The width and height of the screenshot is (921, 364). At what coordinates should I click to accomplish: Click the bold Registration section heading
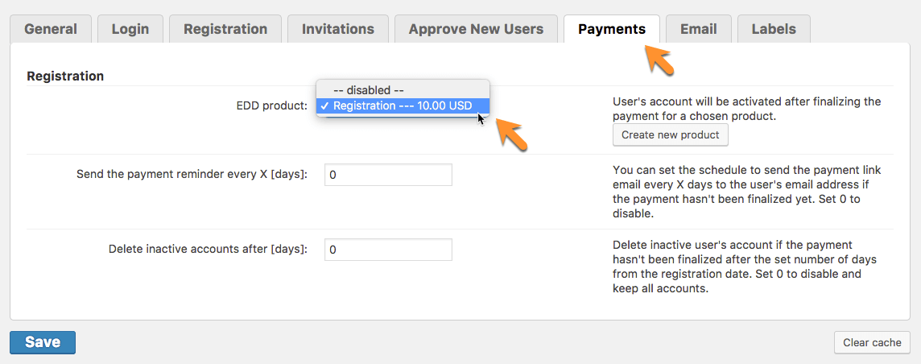(65, 77)
